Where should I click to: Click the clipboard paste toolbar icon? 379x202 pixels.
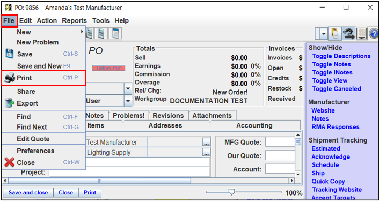pyautogui.click(x=334, y=34)
